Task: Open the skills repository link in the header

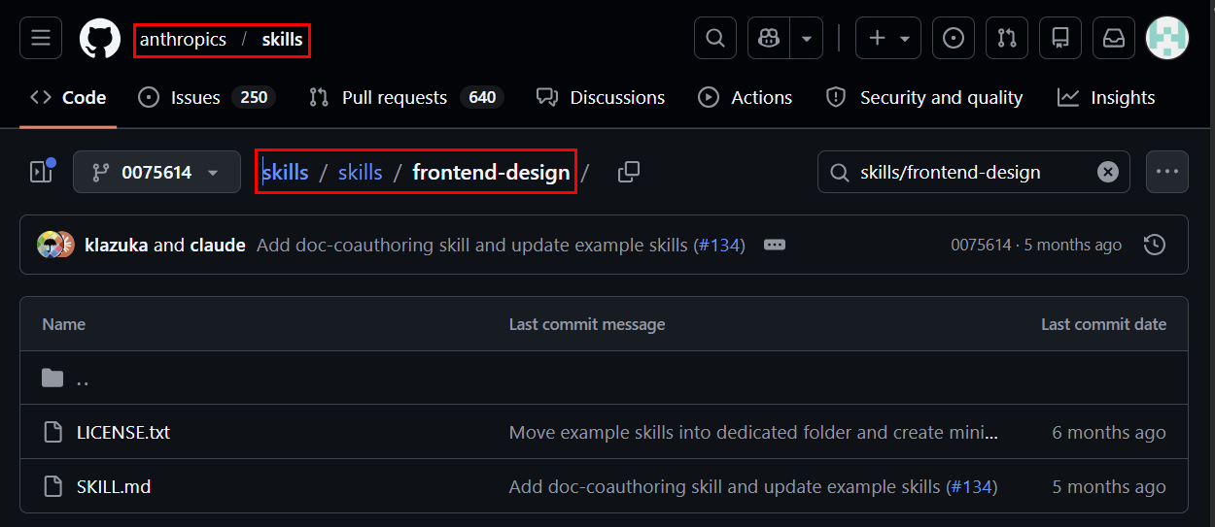Action: pos(282,40)
